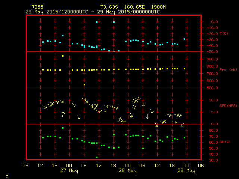The image size is (239, 179).
Task: Click the cyan temperature point at -20 C
Action: coord(63,35)
